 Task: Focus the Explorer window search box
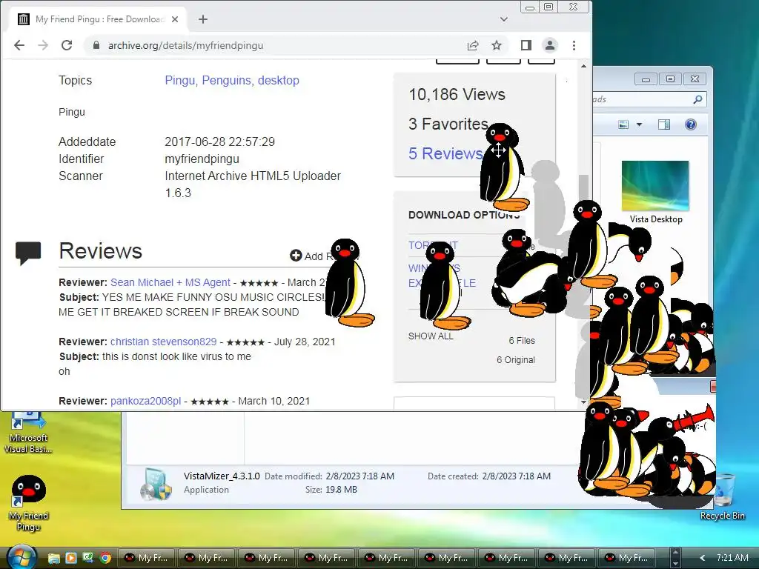coord(649,99)
